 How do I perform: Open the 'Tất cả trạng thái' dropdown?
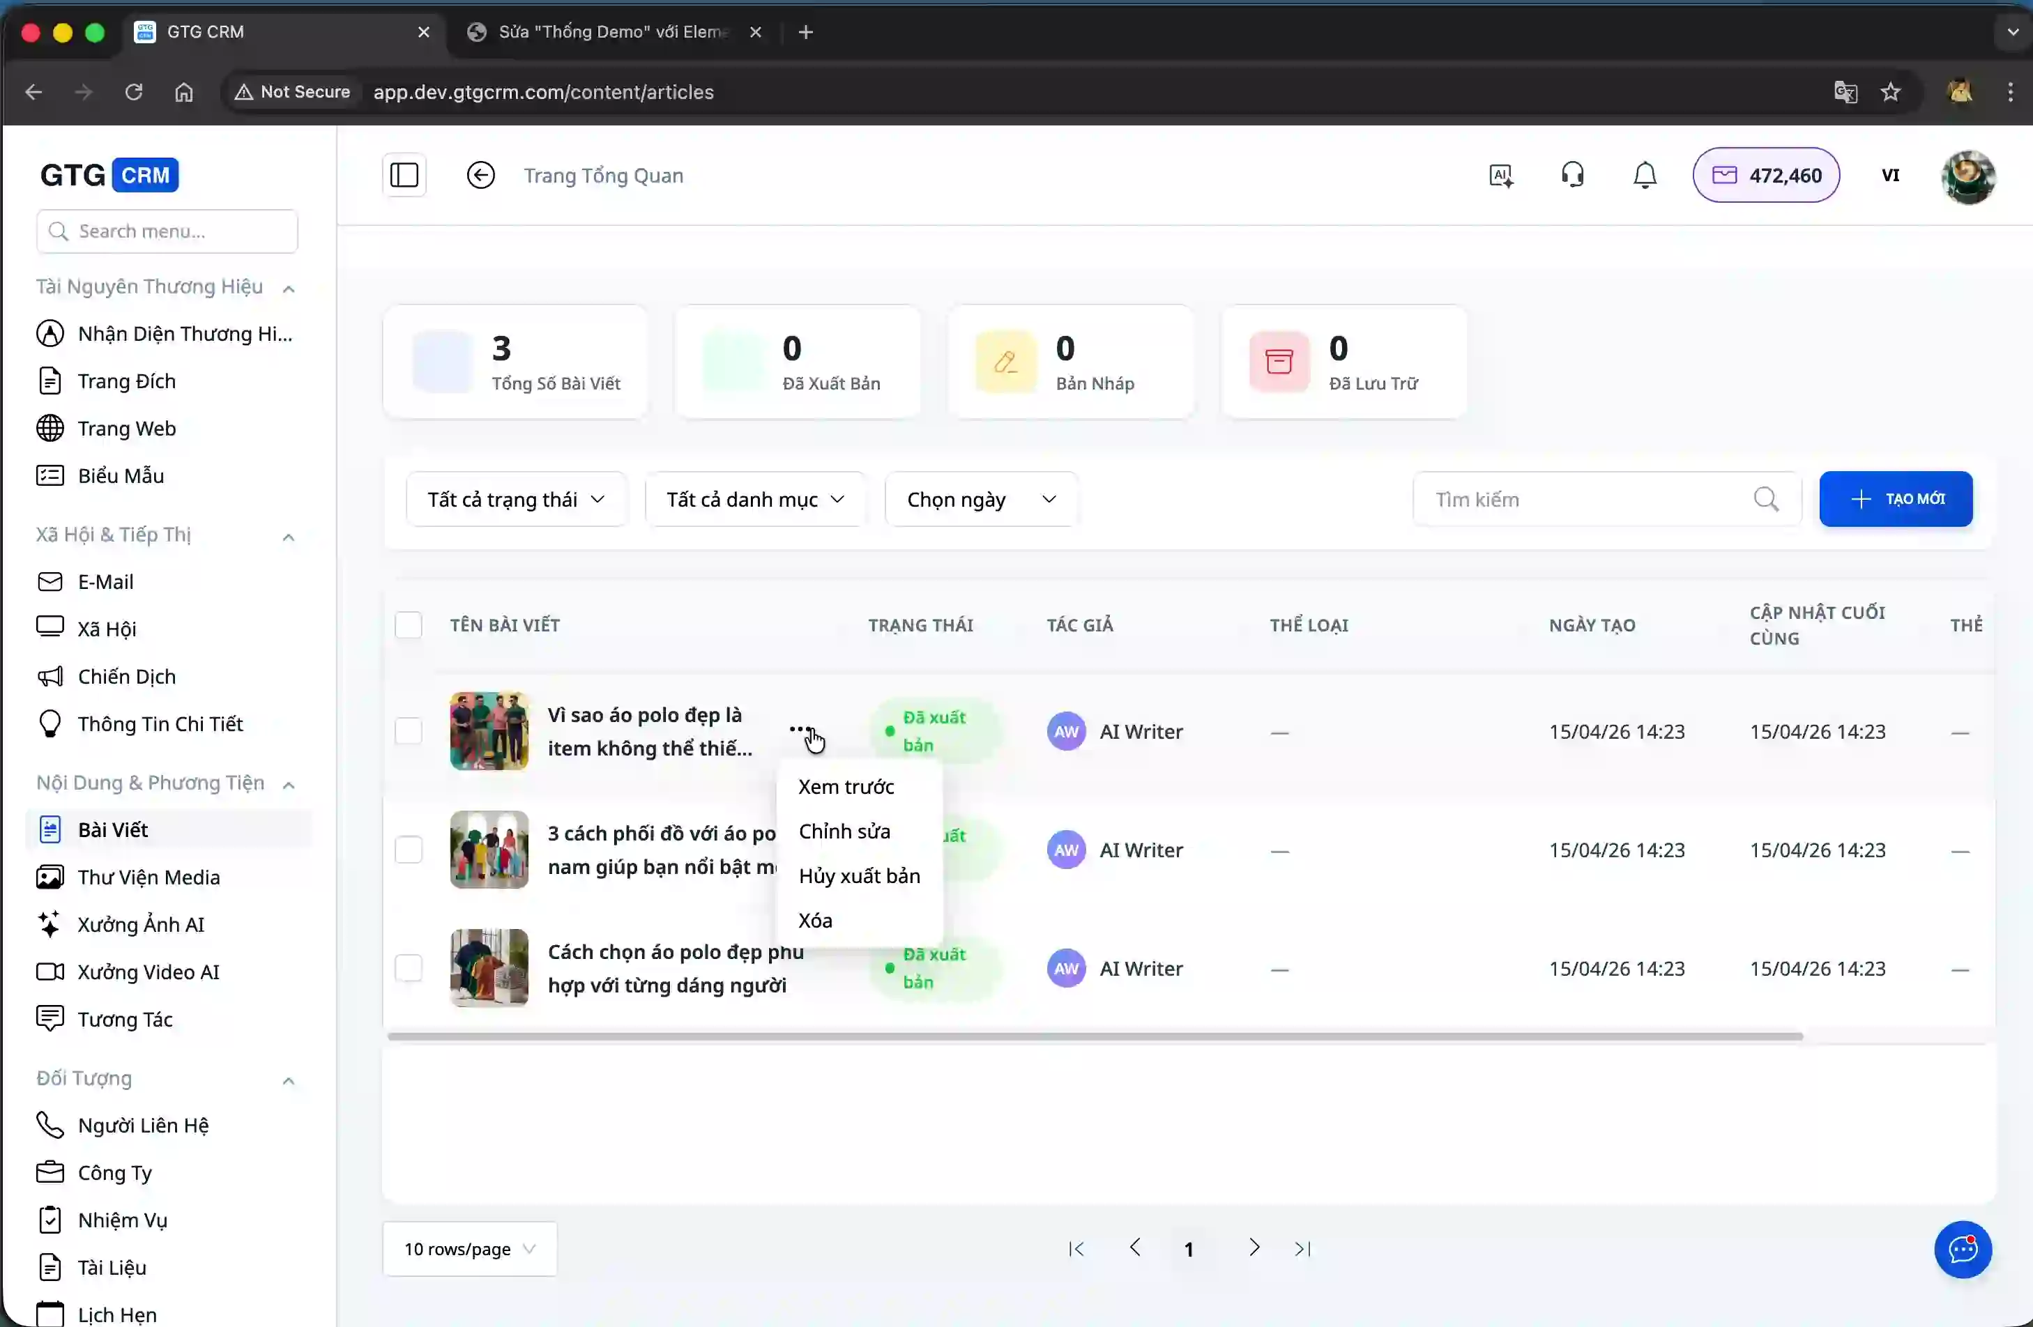point(516,499)
